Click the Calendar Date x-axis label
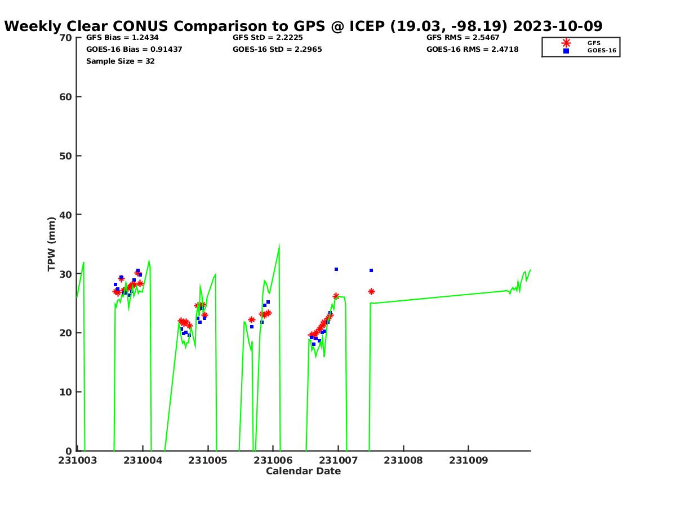Screen dimensions: 676x507 303,472
